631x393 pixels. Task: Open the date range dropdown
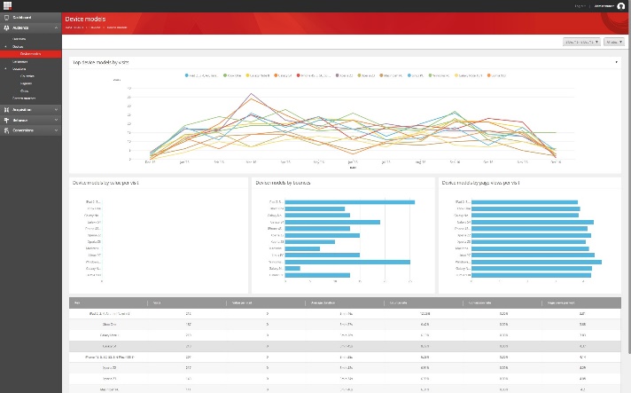pyautogui.click(x=581, y=42)
